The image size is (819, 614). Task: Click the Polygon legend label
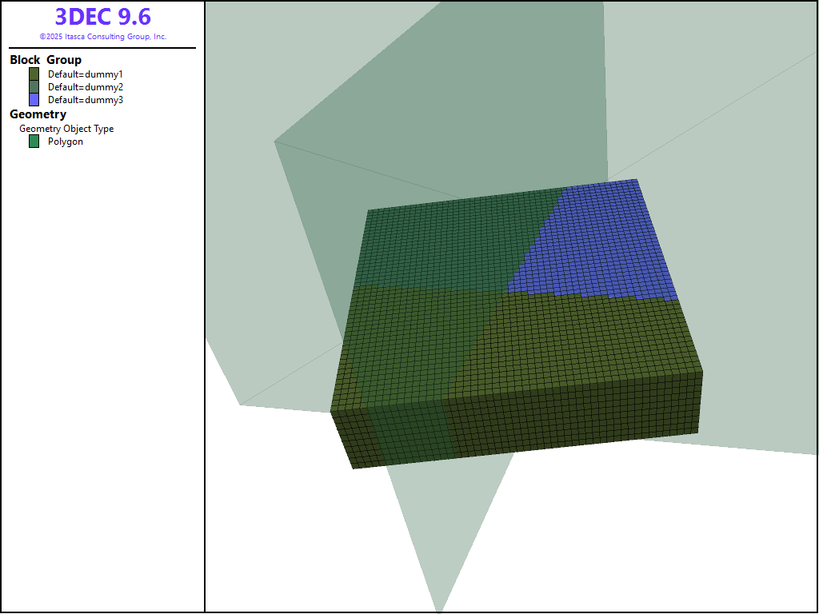coord(66,142)
